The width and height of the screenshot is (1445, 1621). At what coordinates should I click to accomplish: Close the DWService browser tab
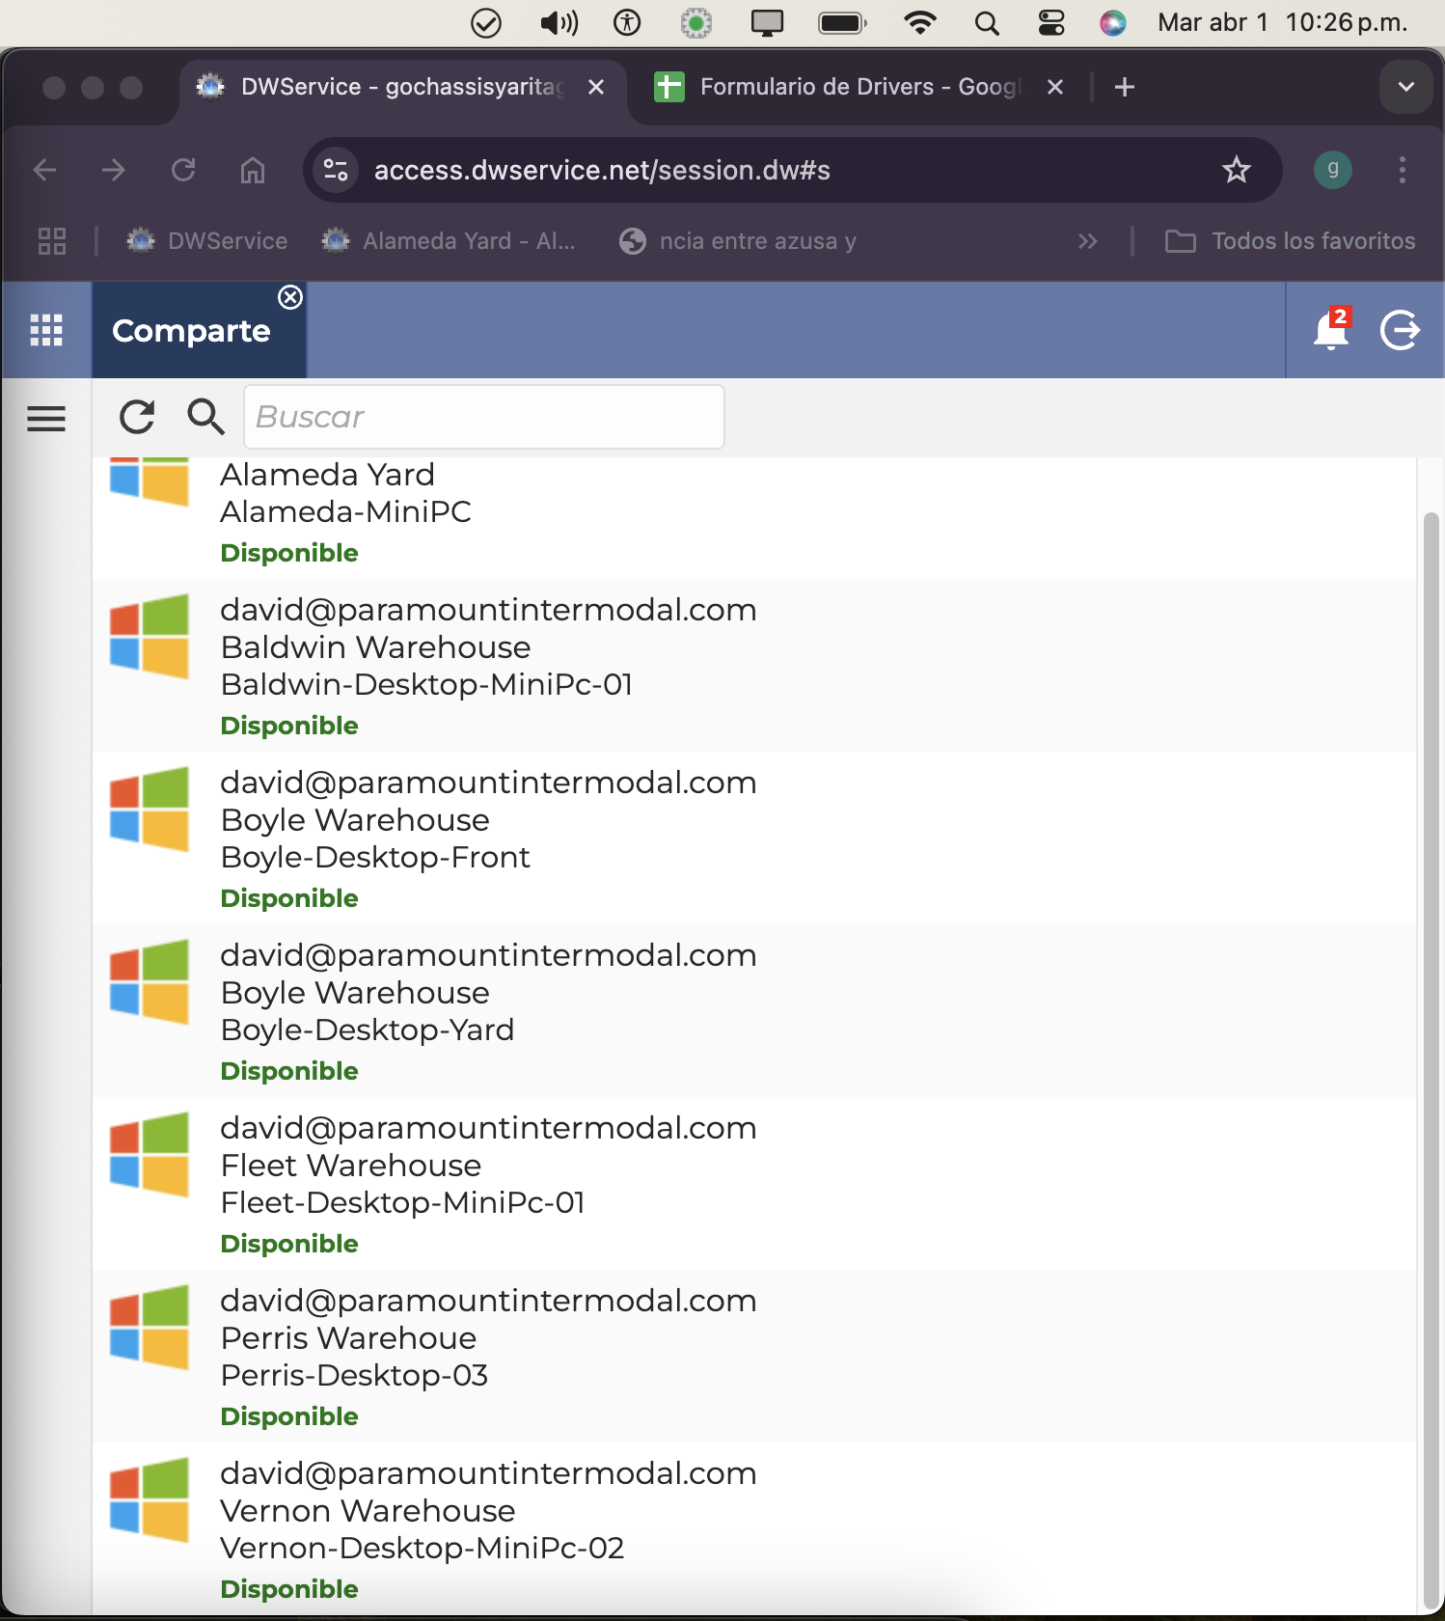[596, 87]
